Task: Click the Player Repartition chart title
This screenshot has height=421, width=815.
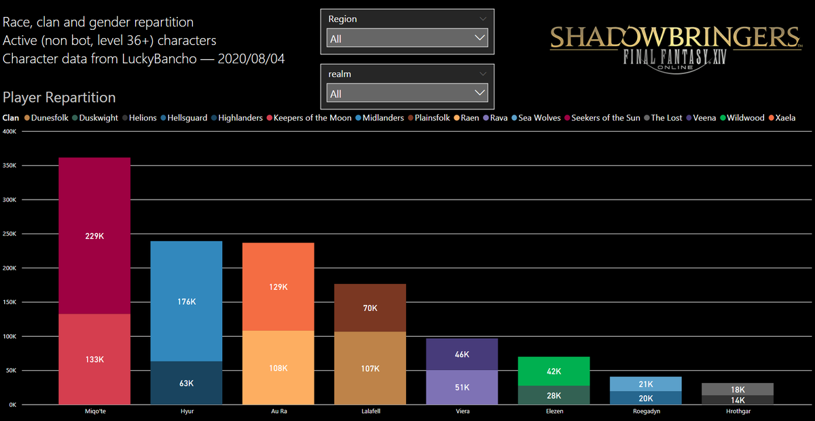Action: coord(59,97)
